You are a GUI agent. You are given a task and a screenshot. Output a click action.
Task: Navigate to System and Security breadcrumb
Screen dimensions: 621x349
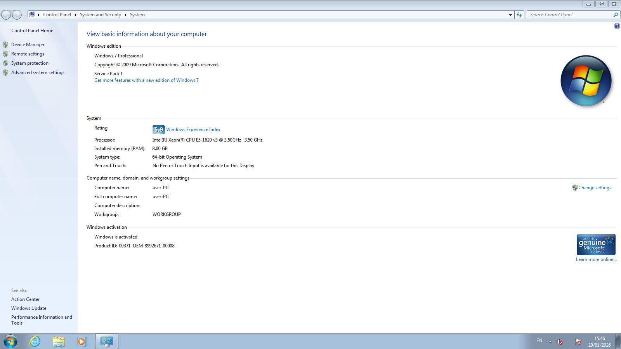tap(100, 15)
